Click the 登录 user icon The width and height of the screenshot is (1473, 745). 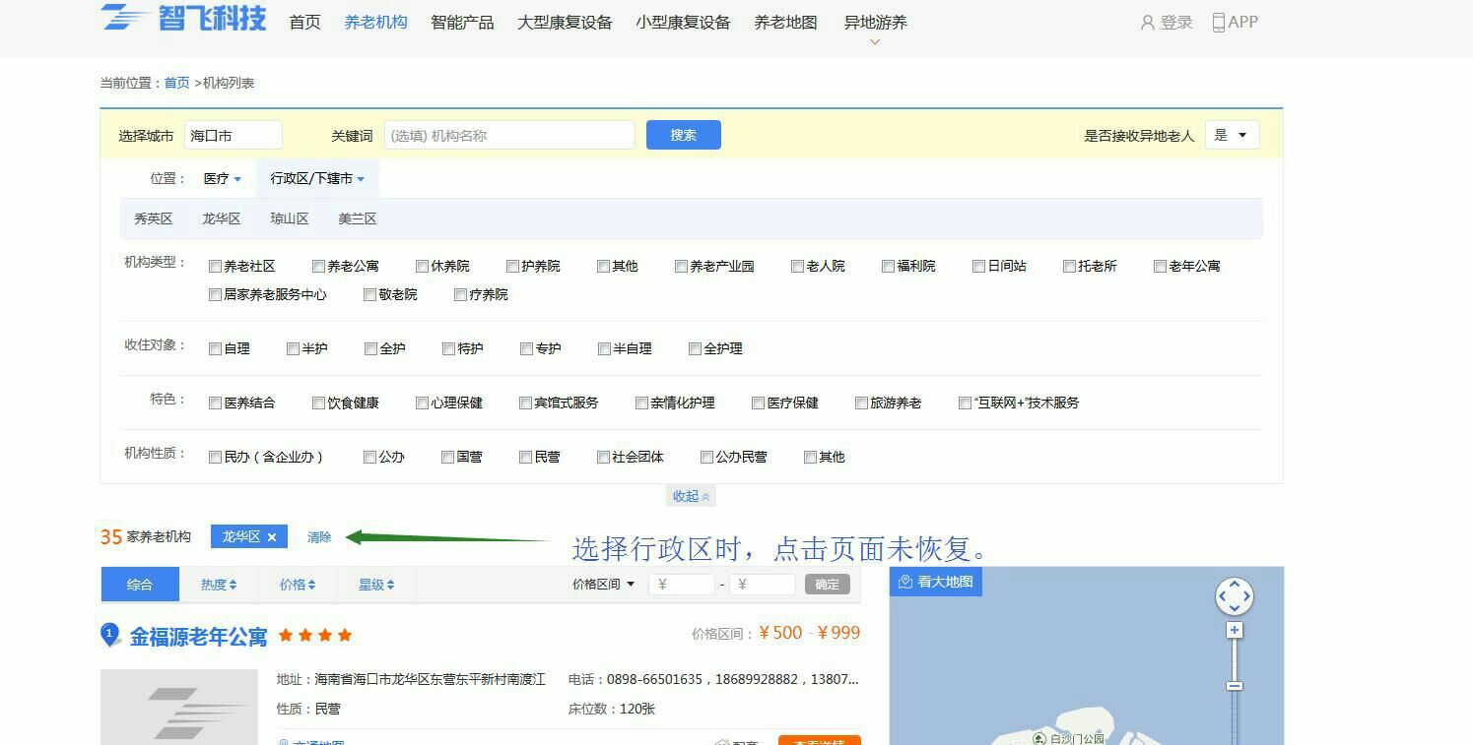pos(1147,23)
